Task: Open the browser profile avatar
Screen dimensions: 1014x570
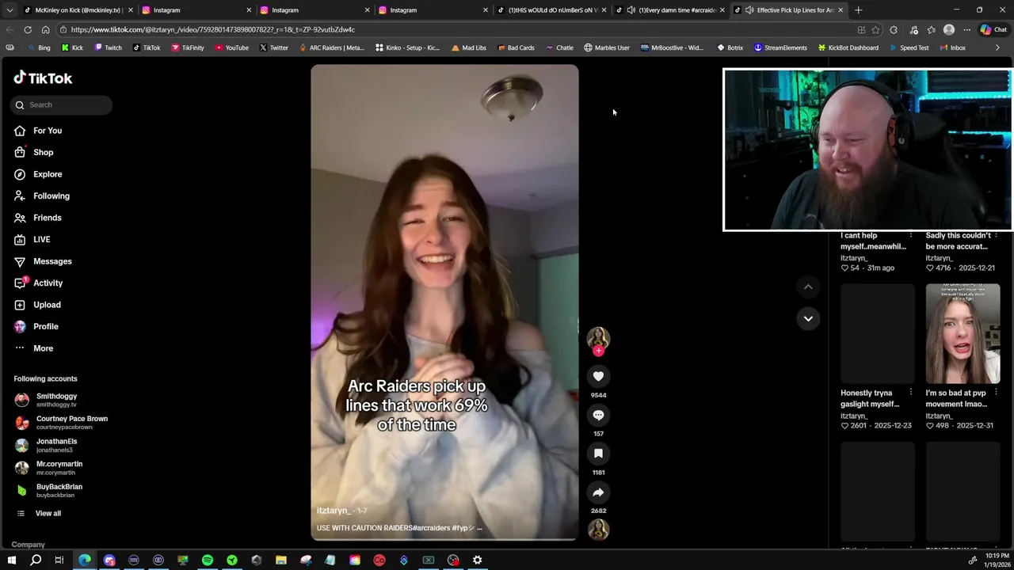Action: [x=949, y=29]
